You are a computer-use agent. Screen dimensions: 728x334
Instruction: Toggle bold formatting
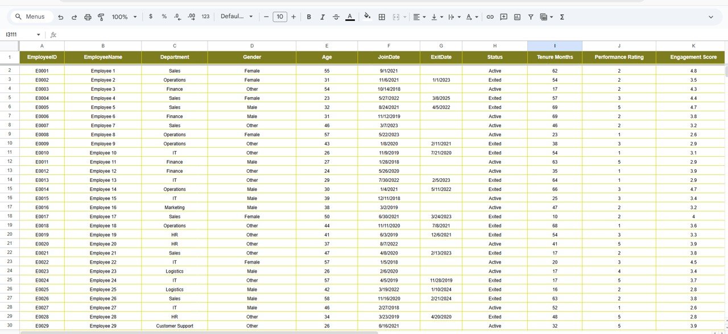point(309,17)
